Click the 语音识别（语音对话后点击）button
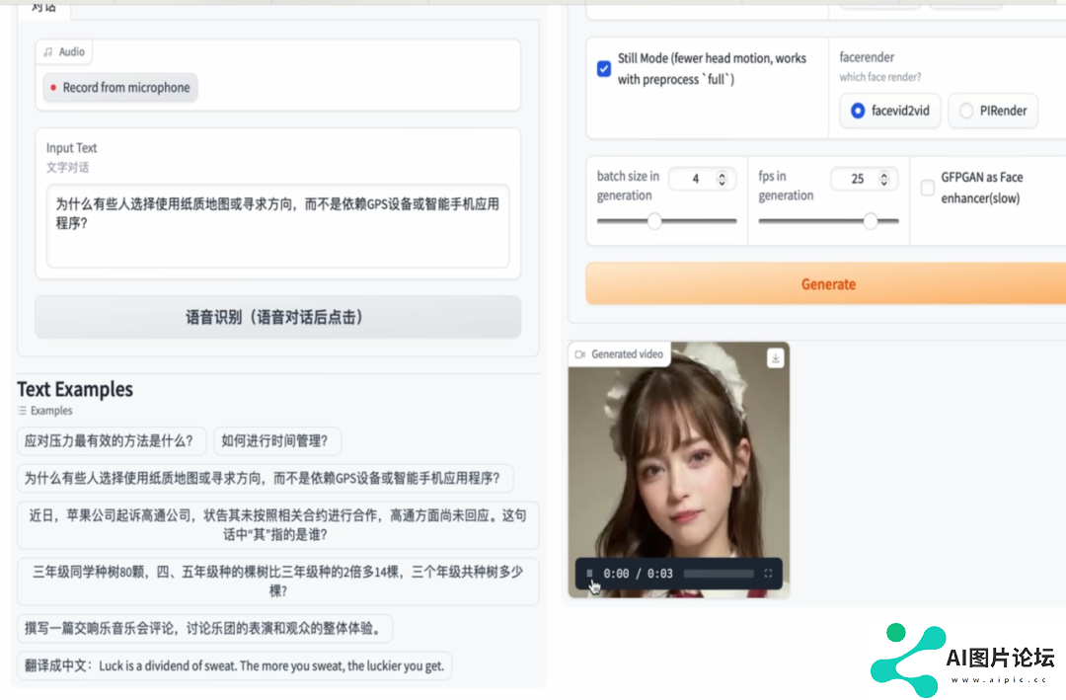The image size is (1066, 700). click(278, 317)
